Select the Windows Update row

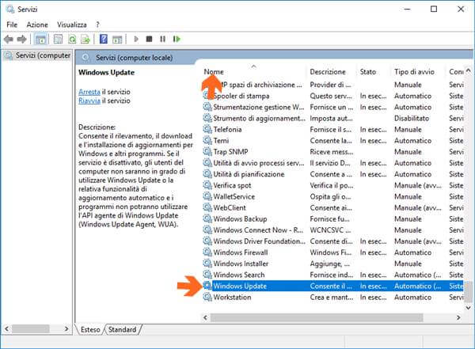(x=332, y=286)
